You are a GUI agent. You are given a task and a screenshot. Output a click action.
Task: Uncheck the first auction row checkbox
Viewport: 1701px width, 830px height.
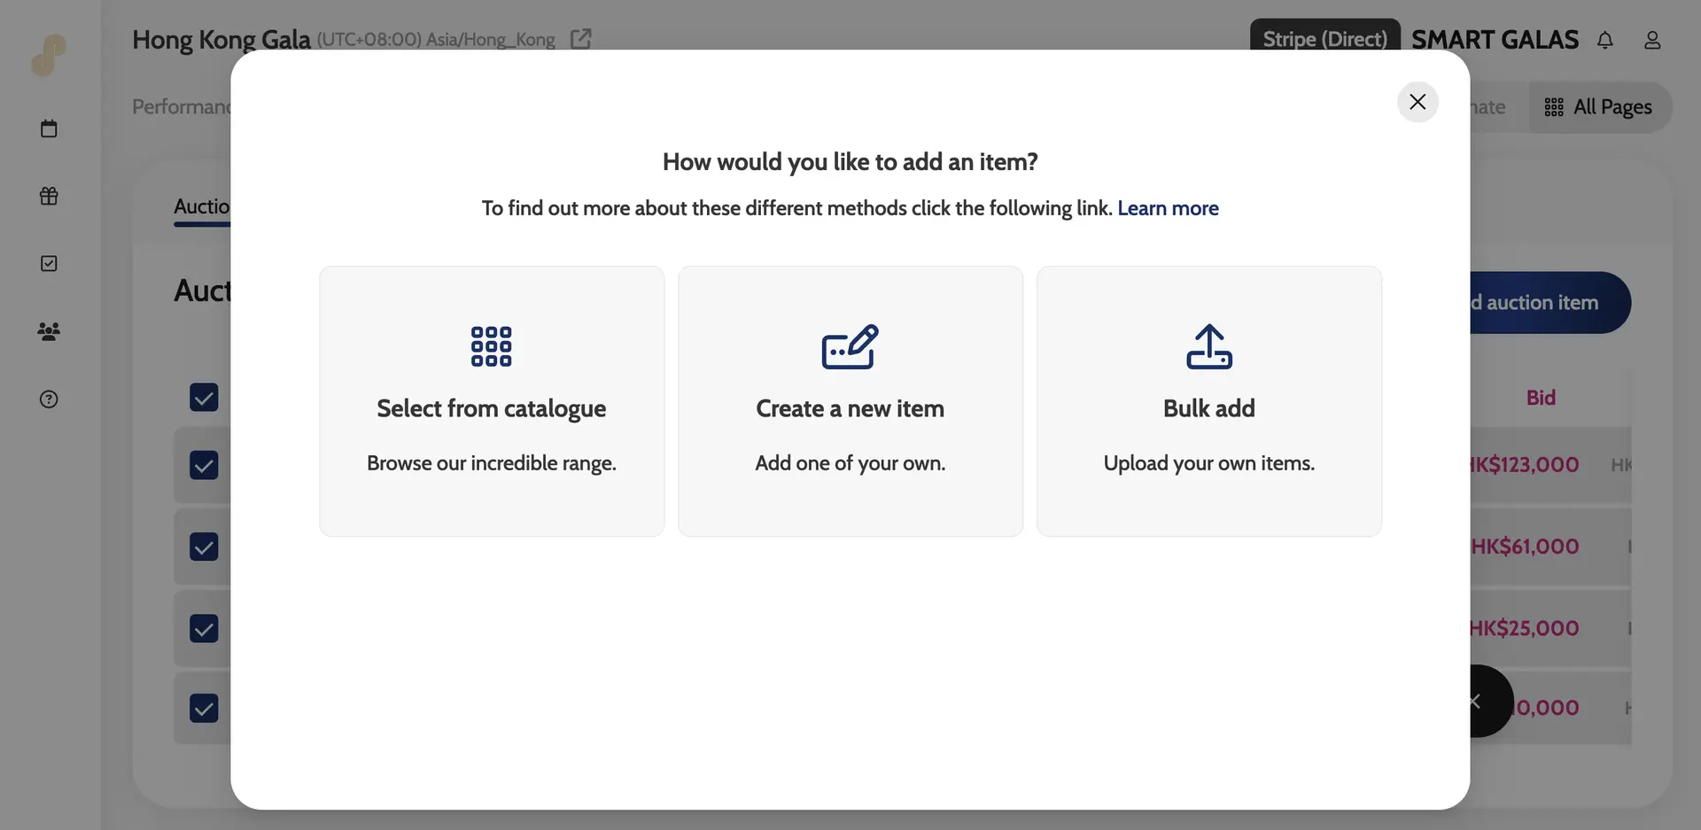coord(204,465)
